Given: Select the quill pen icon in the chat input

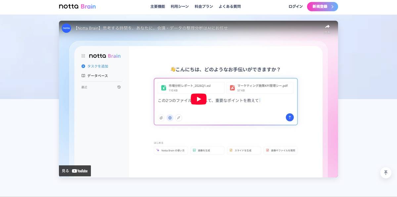Looking at the screenshot, I should (x=179, y=118).
